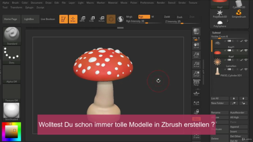Activate the Edit mode button
253x142 pixels.
click(x=63, y=19)
